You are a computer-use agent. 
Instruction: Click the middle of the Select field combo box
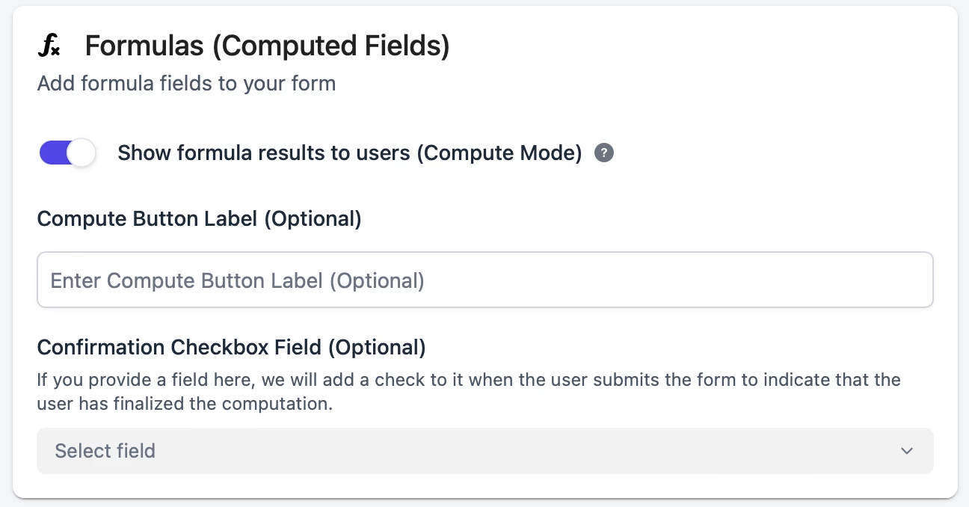pos(485,451)
